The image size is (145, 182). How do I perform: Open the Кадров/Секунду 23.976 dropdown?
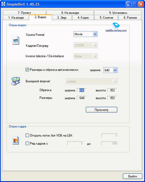(x=86, y=45)
